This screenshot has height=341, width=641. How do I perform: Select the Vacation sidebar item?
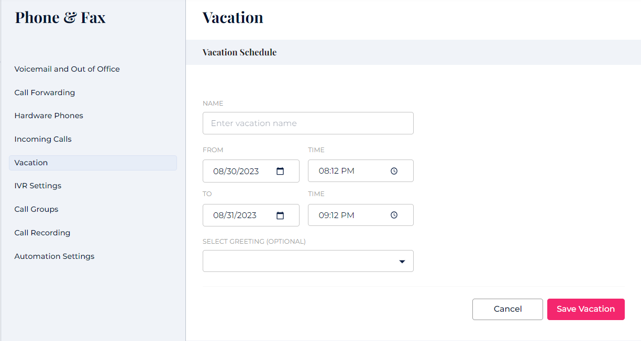(x=31, y=163)
